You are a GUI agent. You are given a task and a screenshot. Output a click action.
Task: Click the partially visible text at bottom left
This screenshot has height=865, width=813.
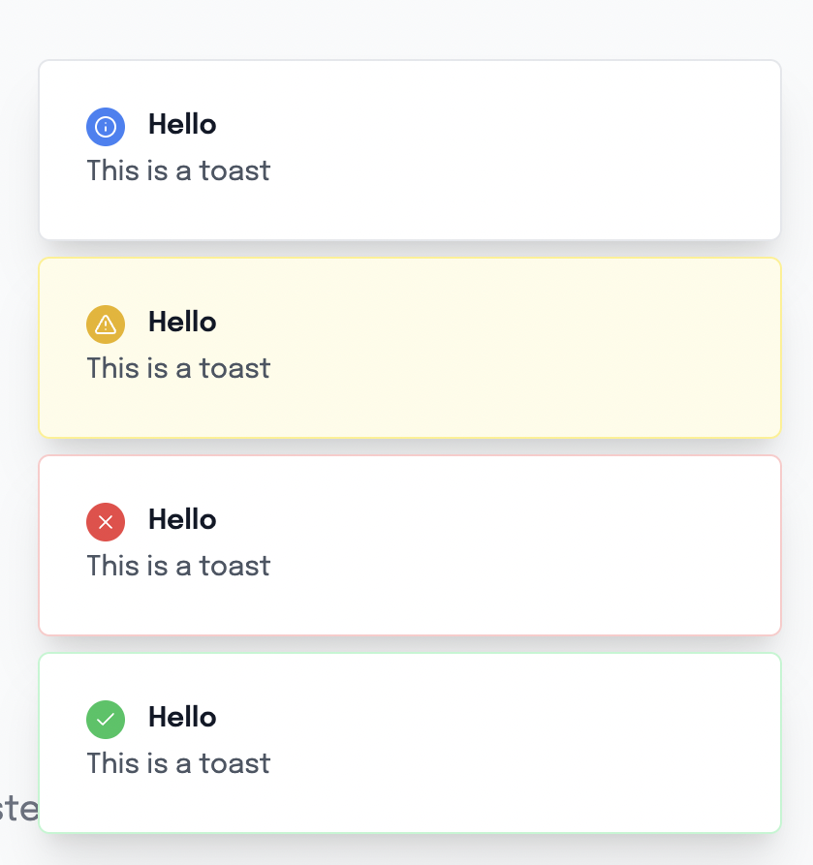tap(19, 807)
